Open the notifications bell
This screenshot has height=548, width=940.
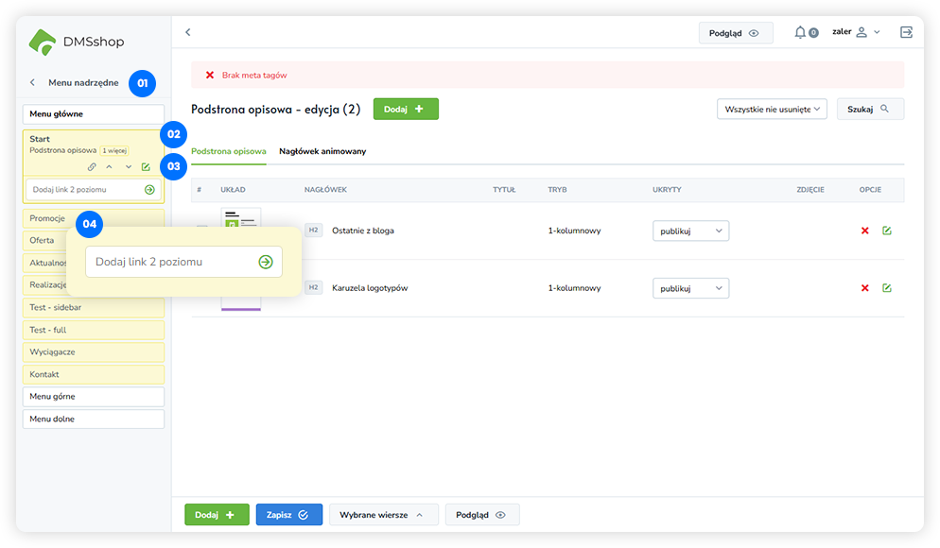801,32
